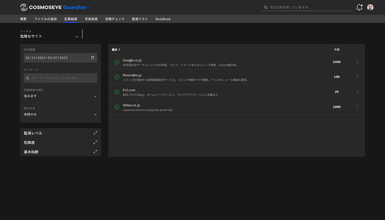
Task: Open the Google.co.jp entry link
Action: [132, 60]
